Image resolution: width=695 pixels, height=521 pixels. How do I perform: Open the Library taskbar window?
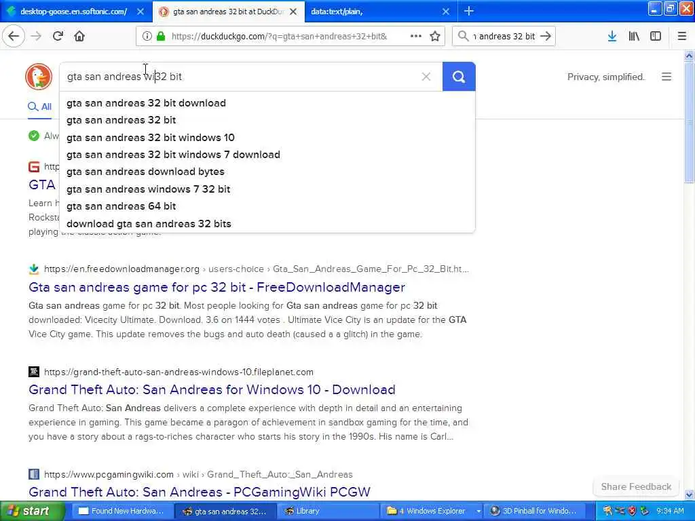point(329,511)
